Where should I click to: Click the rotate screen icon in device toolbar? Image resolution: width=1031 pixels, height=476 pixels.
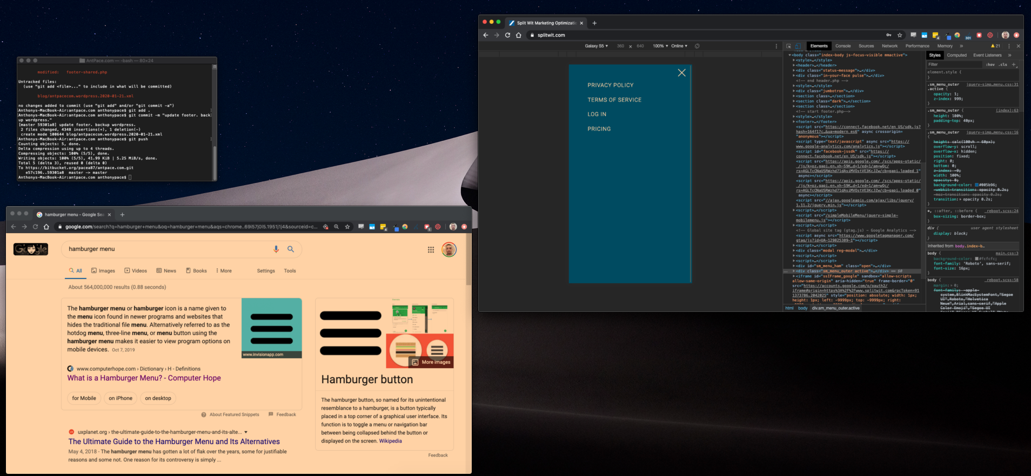coord(697,46)
